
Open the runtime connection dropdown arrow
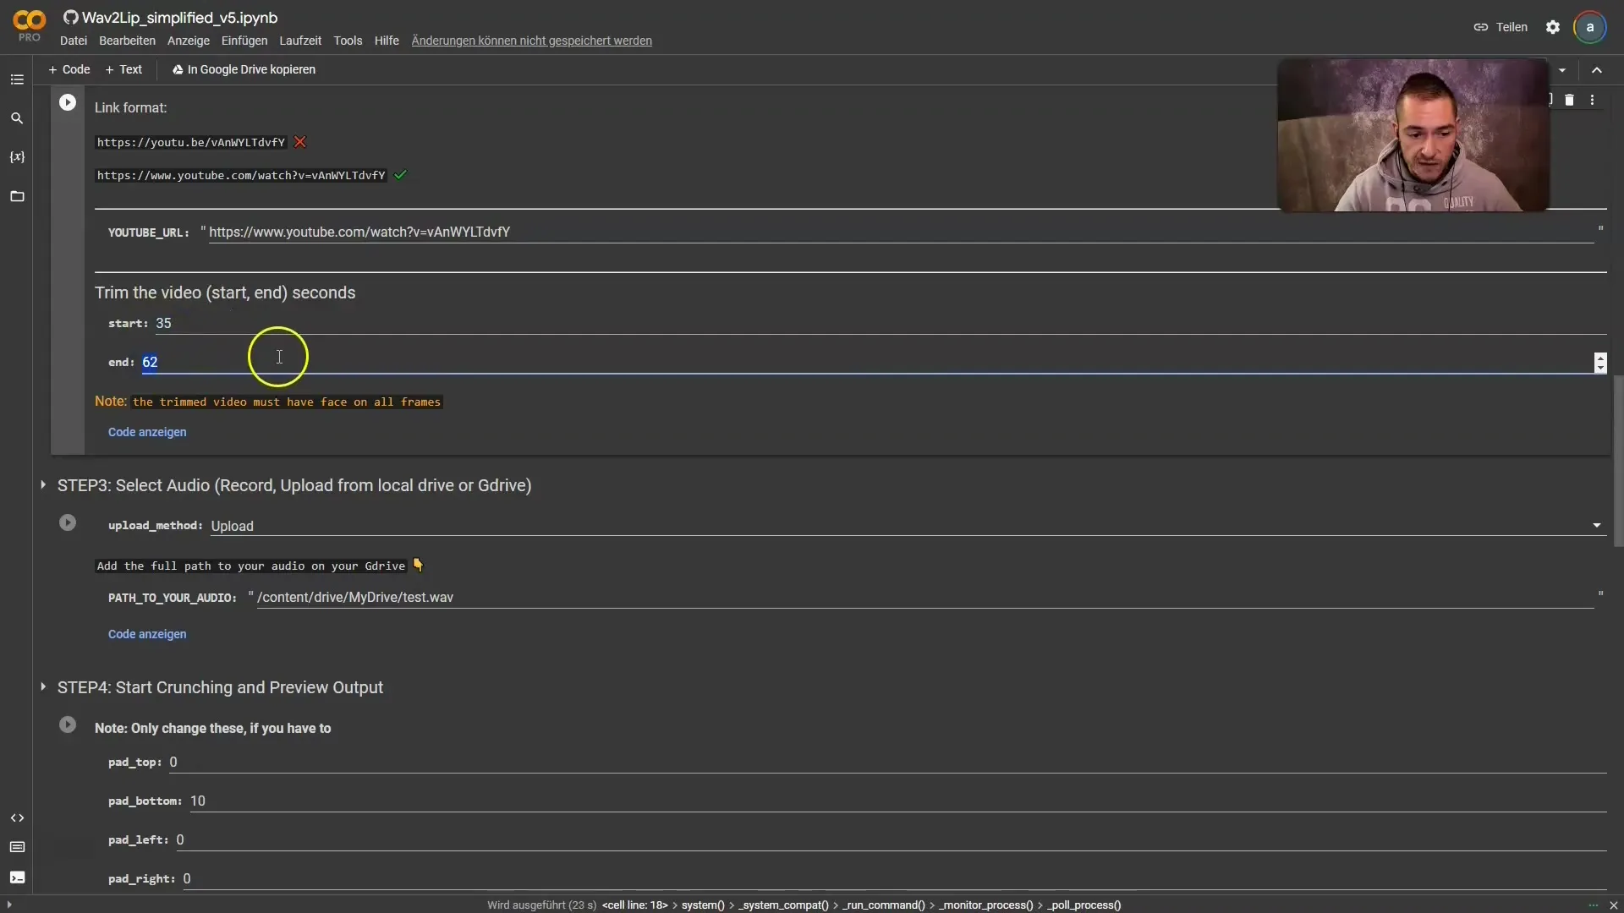1562,70
